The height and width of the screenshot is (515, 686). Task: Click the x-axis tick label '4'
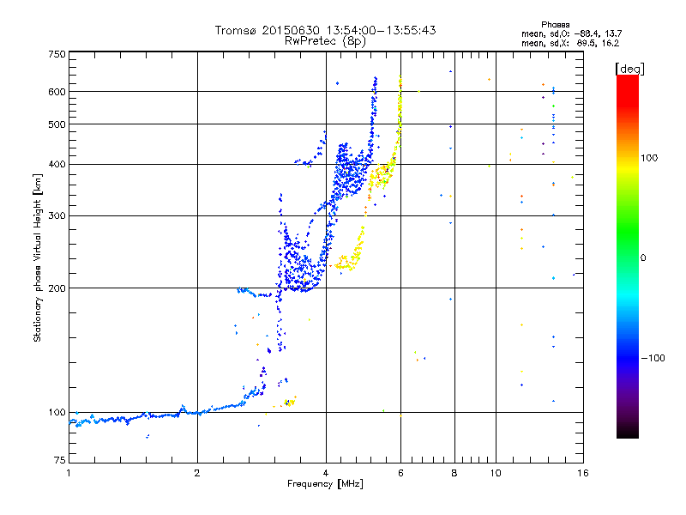[326, 473]
